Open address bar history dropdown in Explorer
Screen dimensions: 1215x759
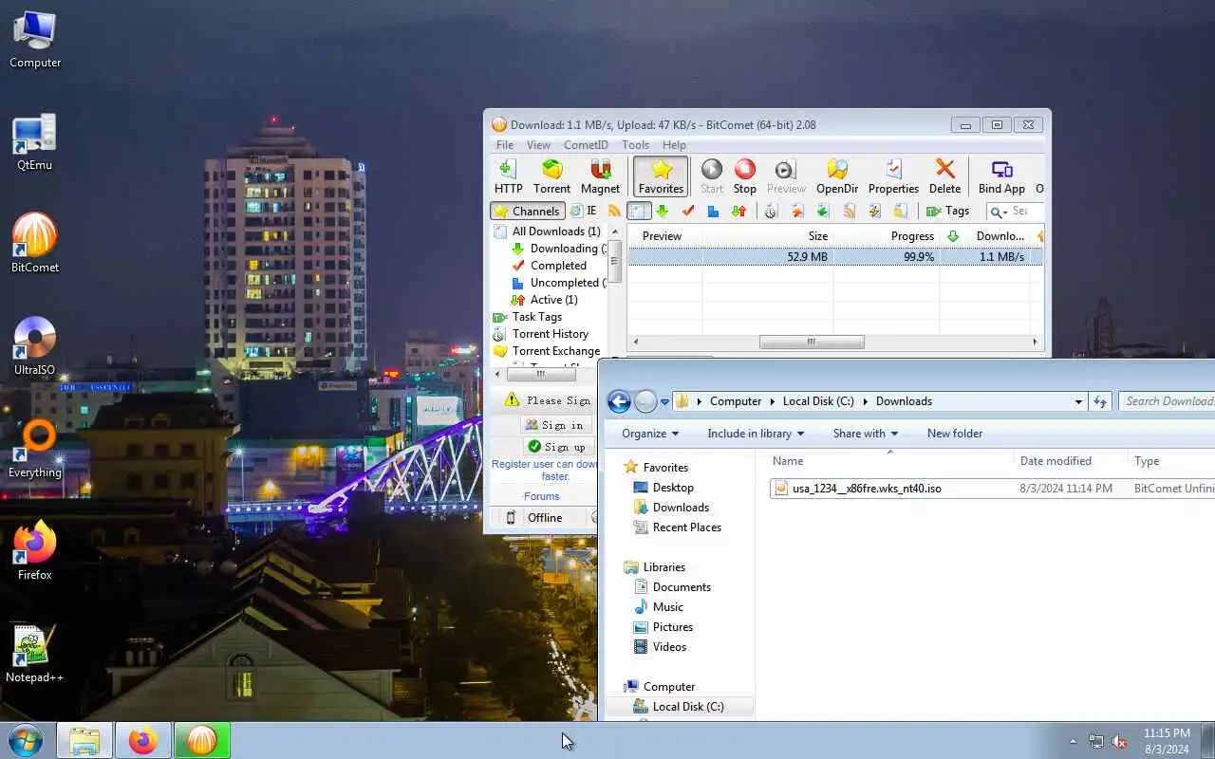coord(1078,401)
